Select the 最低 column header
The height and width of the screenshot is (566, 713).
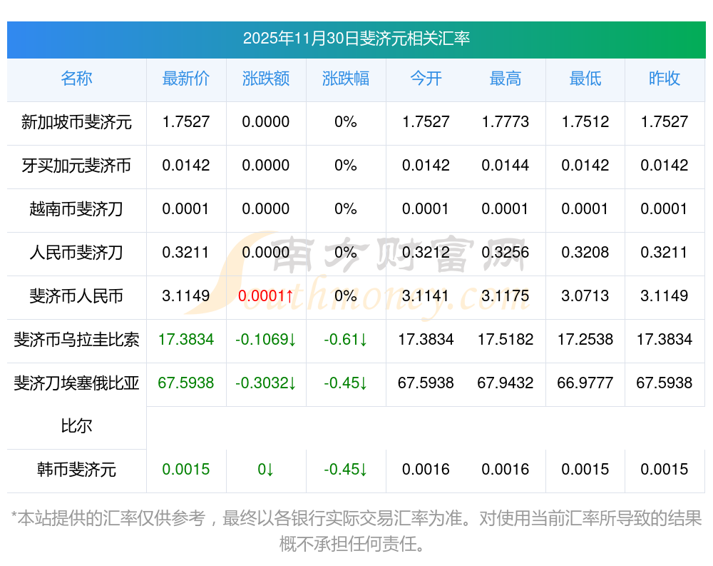tap(585, 79)
